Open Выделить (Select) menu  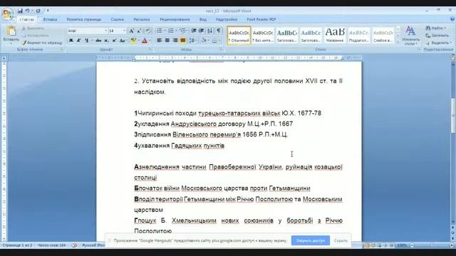[439, 43]
